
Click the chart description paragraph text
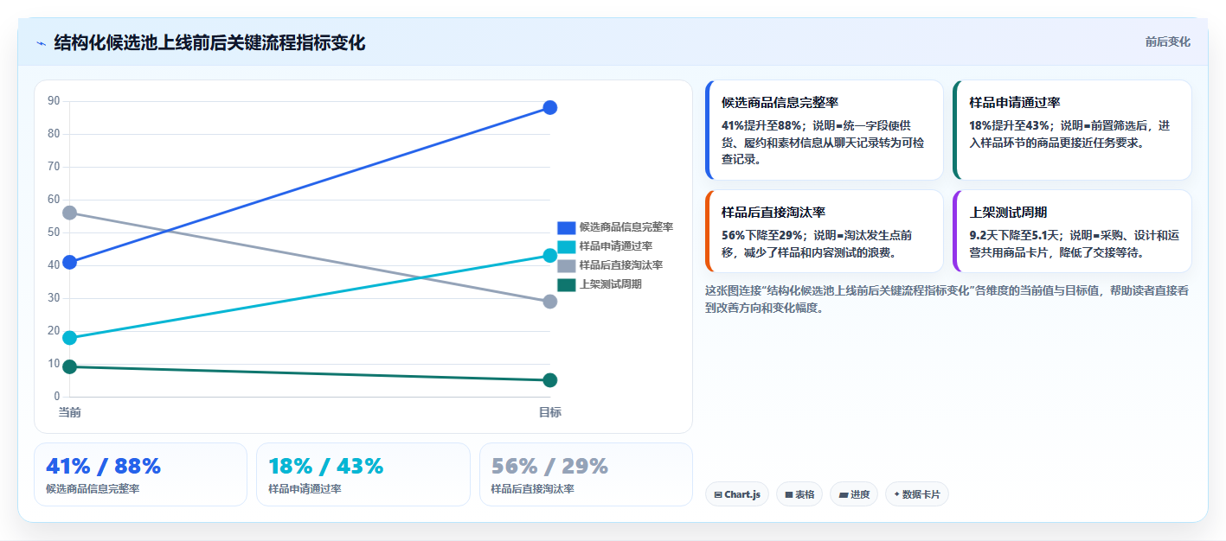[947, 299]
